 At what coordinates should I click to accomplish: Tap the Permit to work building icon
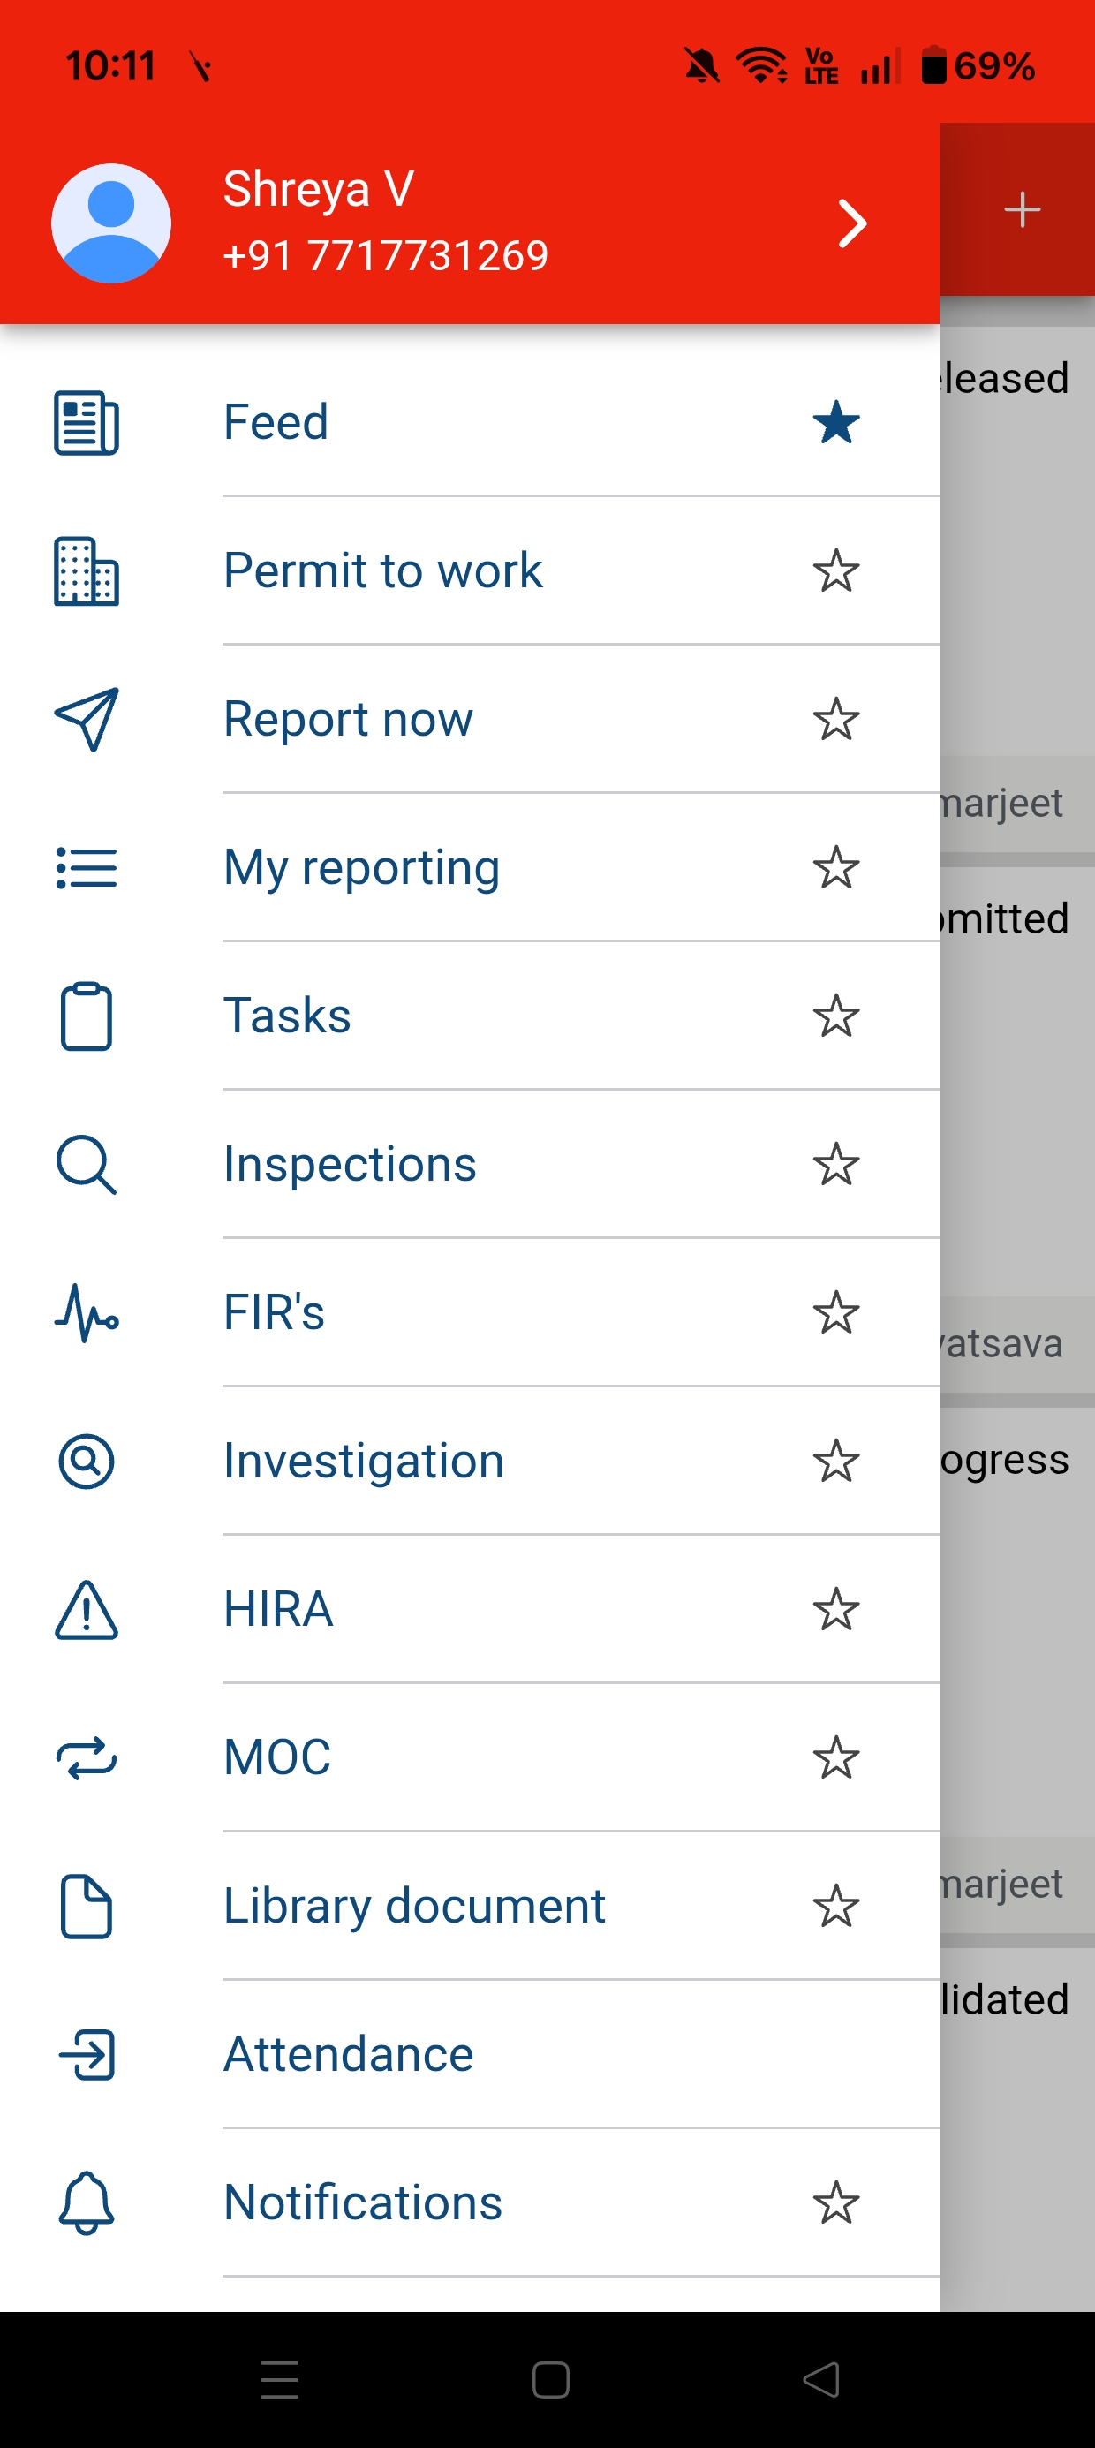pos(87,571)
